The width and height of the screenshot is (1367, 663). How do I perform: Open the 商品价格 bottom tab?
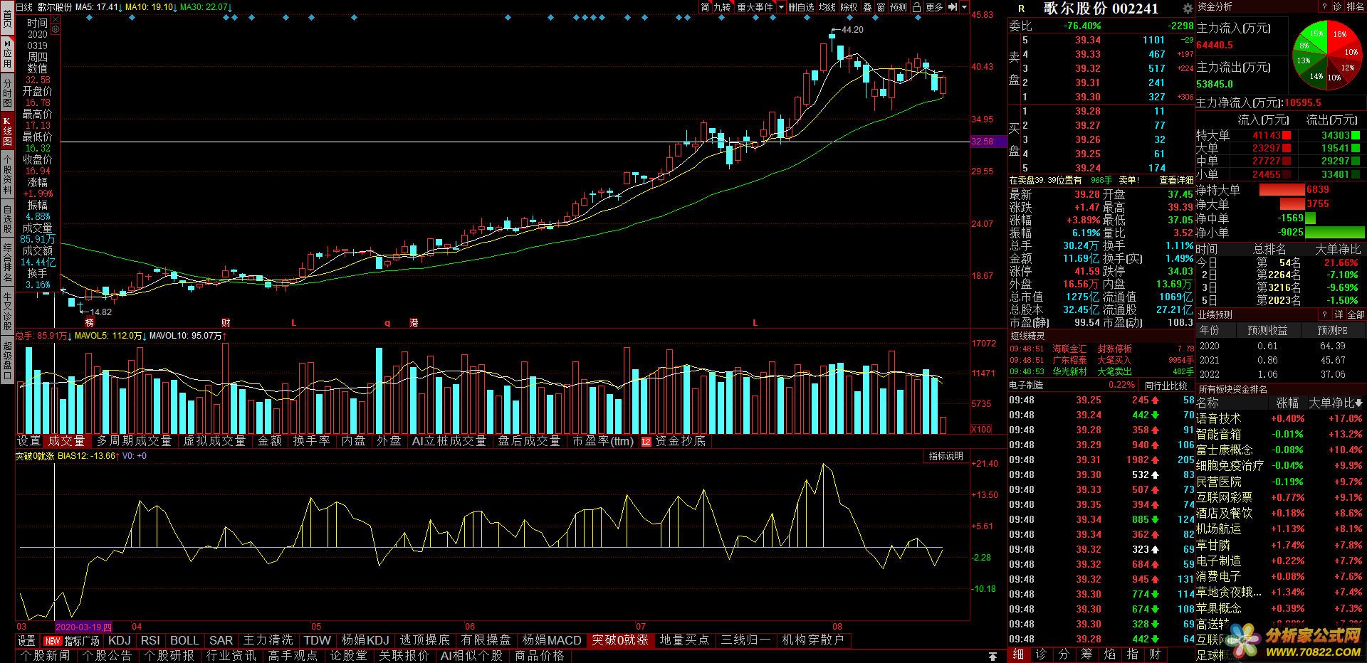click(540, 655)
